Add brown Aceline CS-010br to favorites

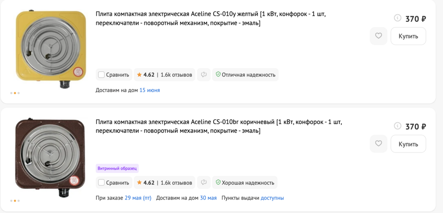tap(378, 144)
